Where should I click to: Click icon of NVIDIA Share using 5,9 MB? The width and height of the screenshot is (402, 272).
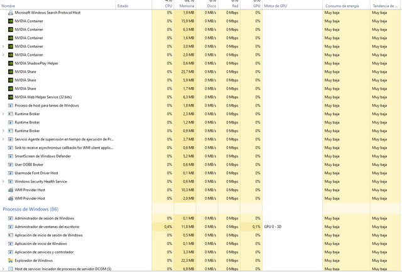(11, 80)
